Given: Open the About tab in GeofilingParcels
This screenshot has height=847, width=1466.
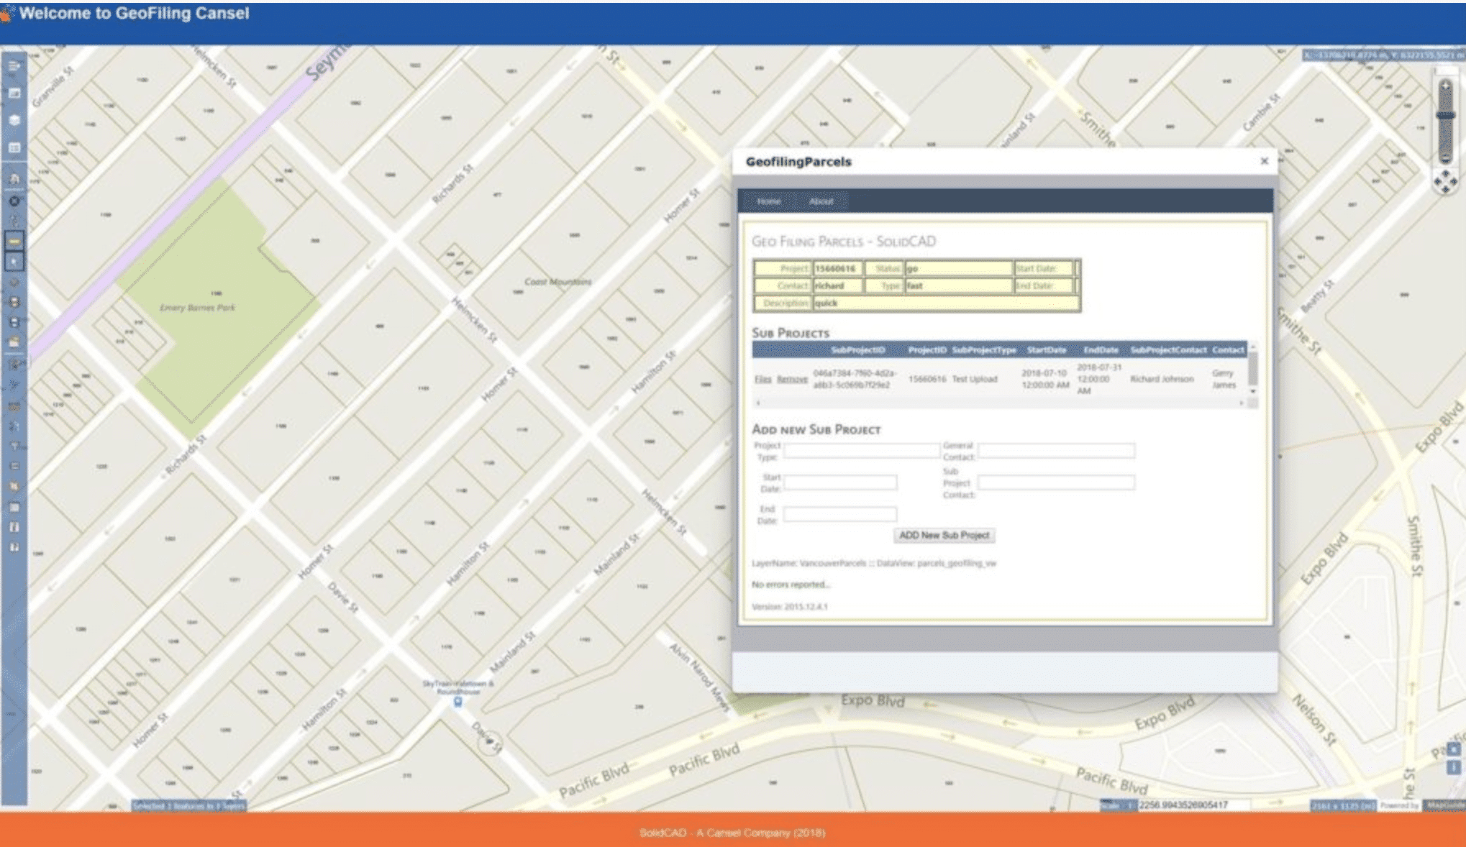Looking at the screenshot, I should (x=821, y=201).
